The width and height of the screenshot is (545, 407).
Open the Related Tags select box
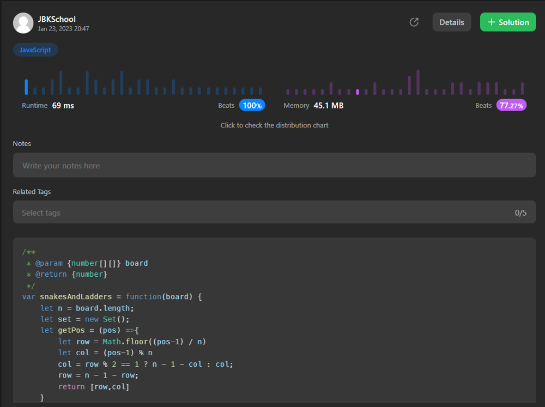pyautogui.click(x=262, y=212)
